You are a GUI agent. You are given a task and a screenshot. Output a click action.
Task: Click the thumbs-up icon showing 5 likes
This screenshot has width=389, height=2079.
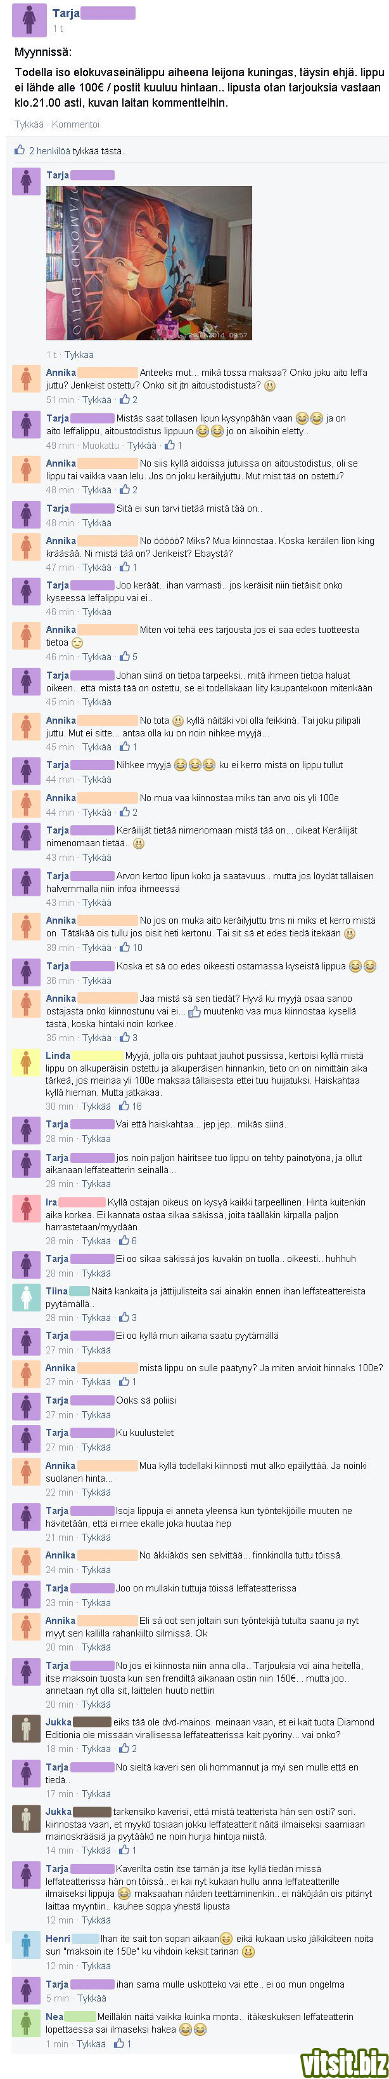click(125, 657)
